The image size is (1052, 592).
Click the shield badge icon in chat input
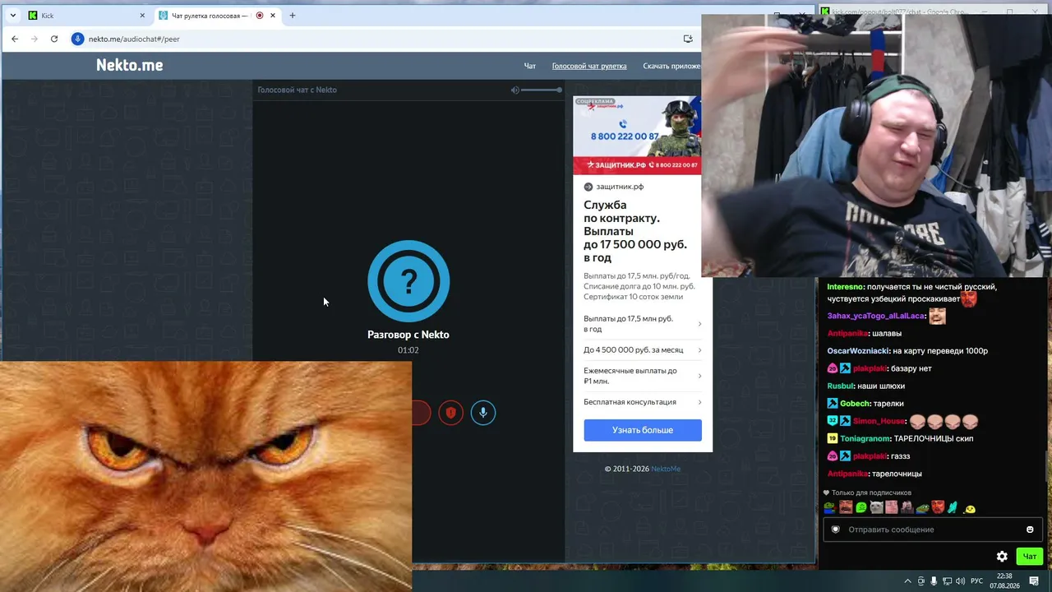tap(836, 530)
